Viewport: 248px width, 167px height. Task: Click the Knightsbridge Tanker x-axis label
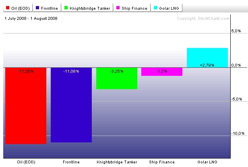pos(117,162)
